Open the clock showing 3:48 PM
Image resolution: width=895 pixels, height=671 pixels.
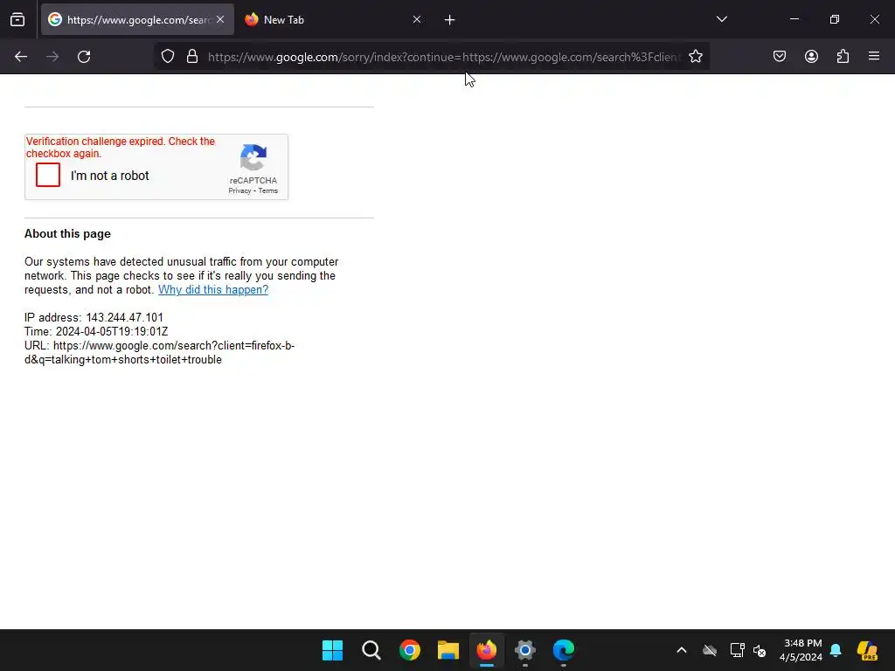[801, 650]
